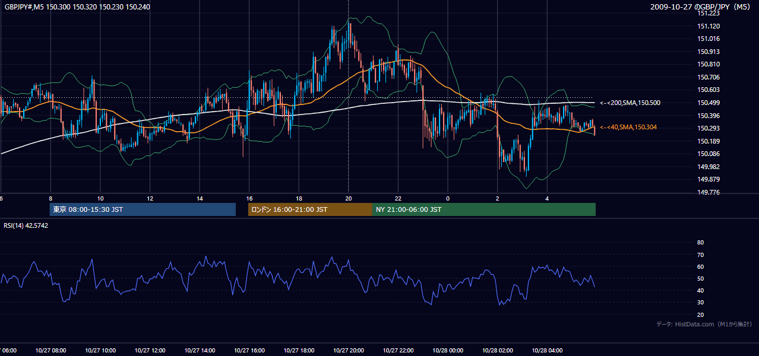Viewport: 759px width, 356px height.
Task: Click price axis value 150.913
Action: [710, 52]
